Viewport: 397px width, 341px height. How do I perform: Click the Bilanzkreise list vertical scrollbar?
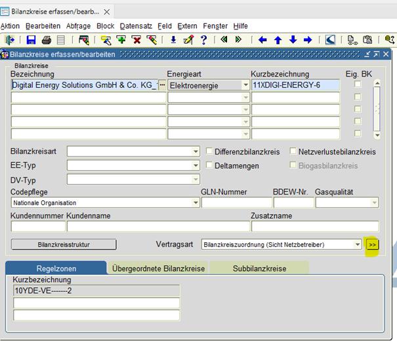[x=377, y=109]
